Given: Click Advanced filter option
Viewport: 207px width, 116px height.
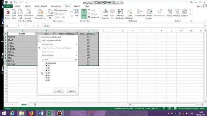Looking at the screenshot, I should tap(93, 17).
